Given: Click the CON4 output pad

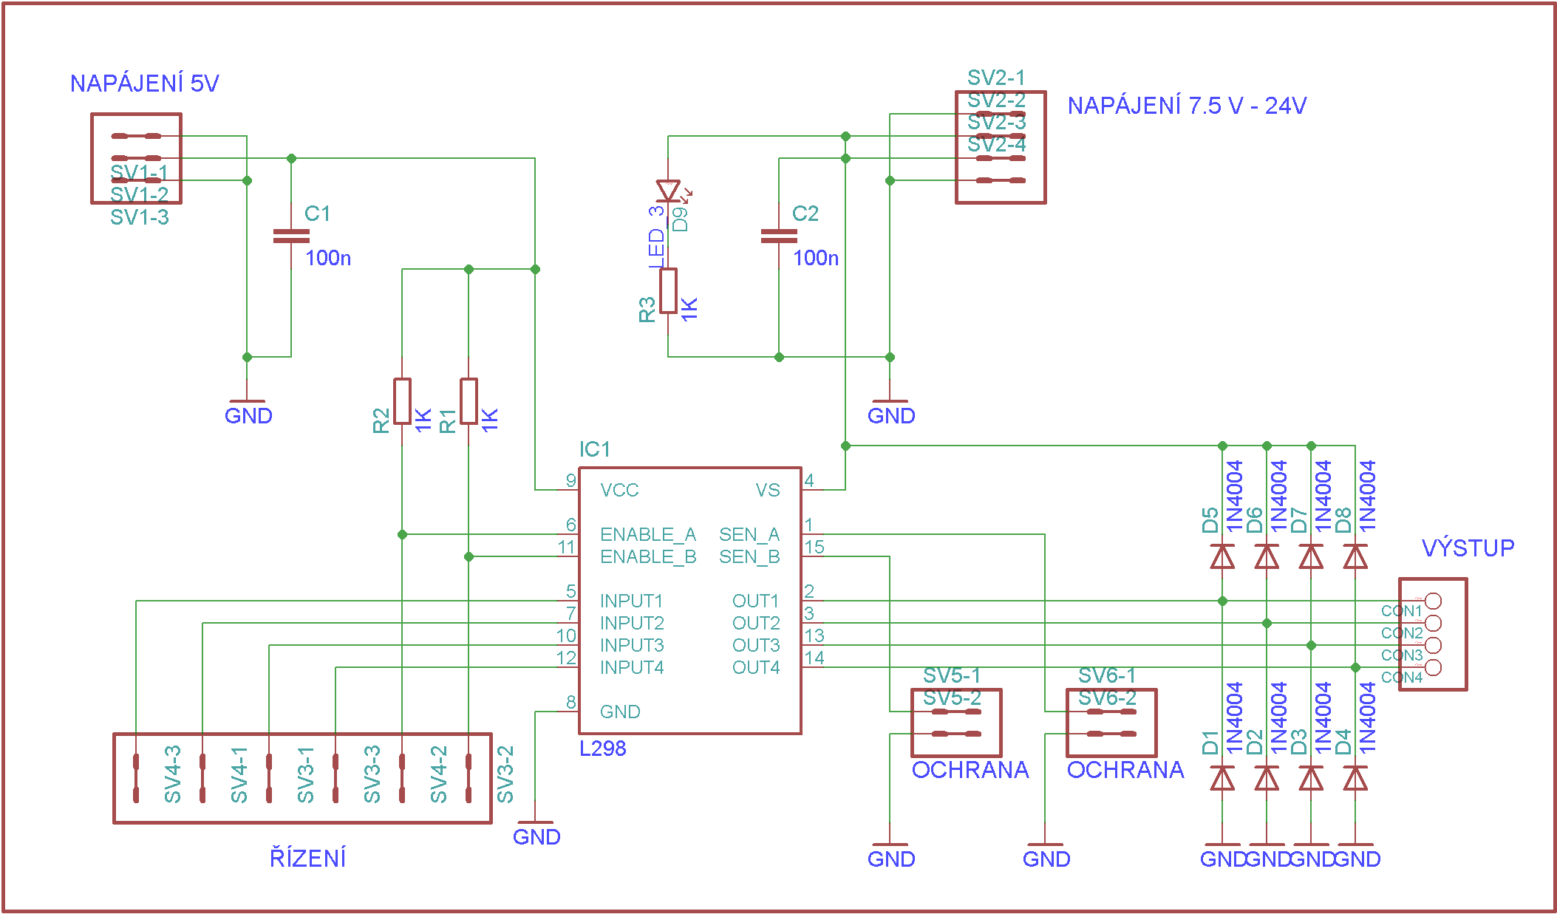Looking at the screenshot, I should pos(1433,667).
